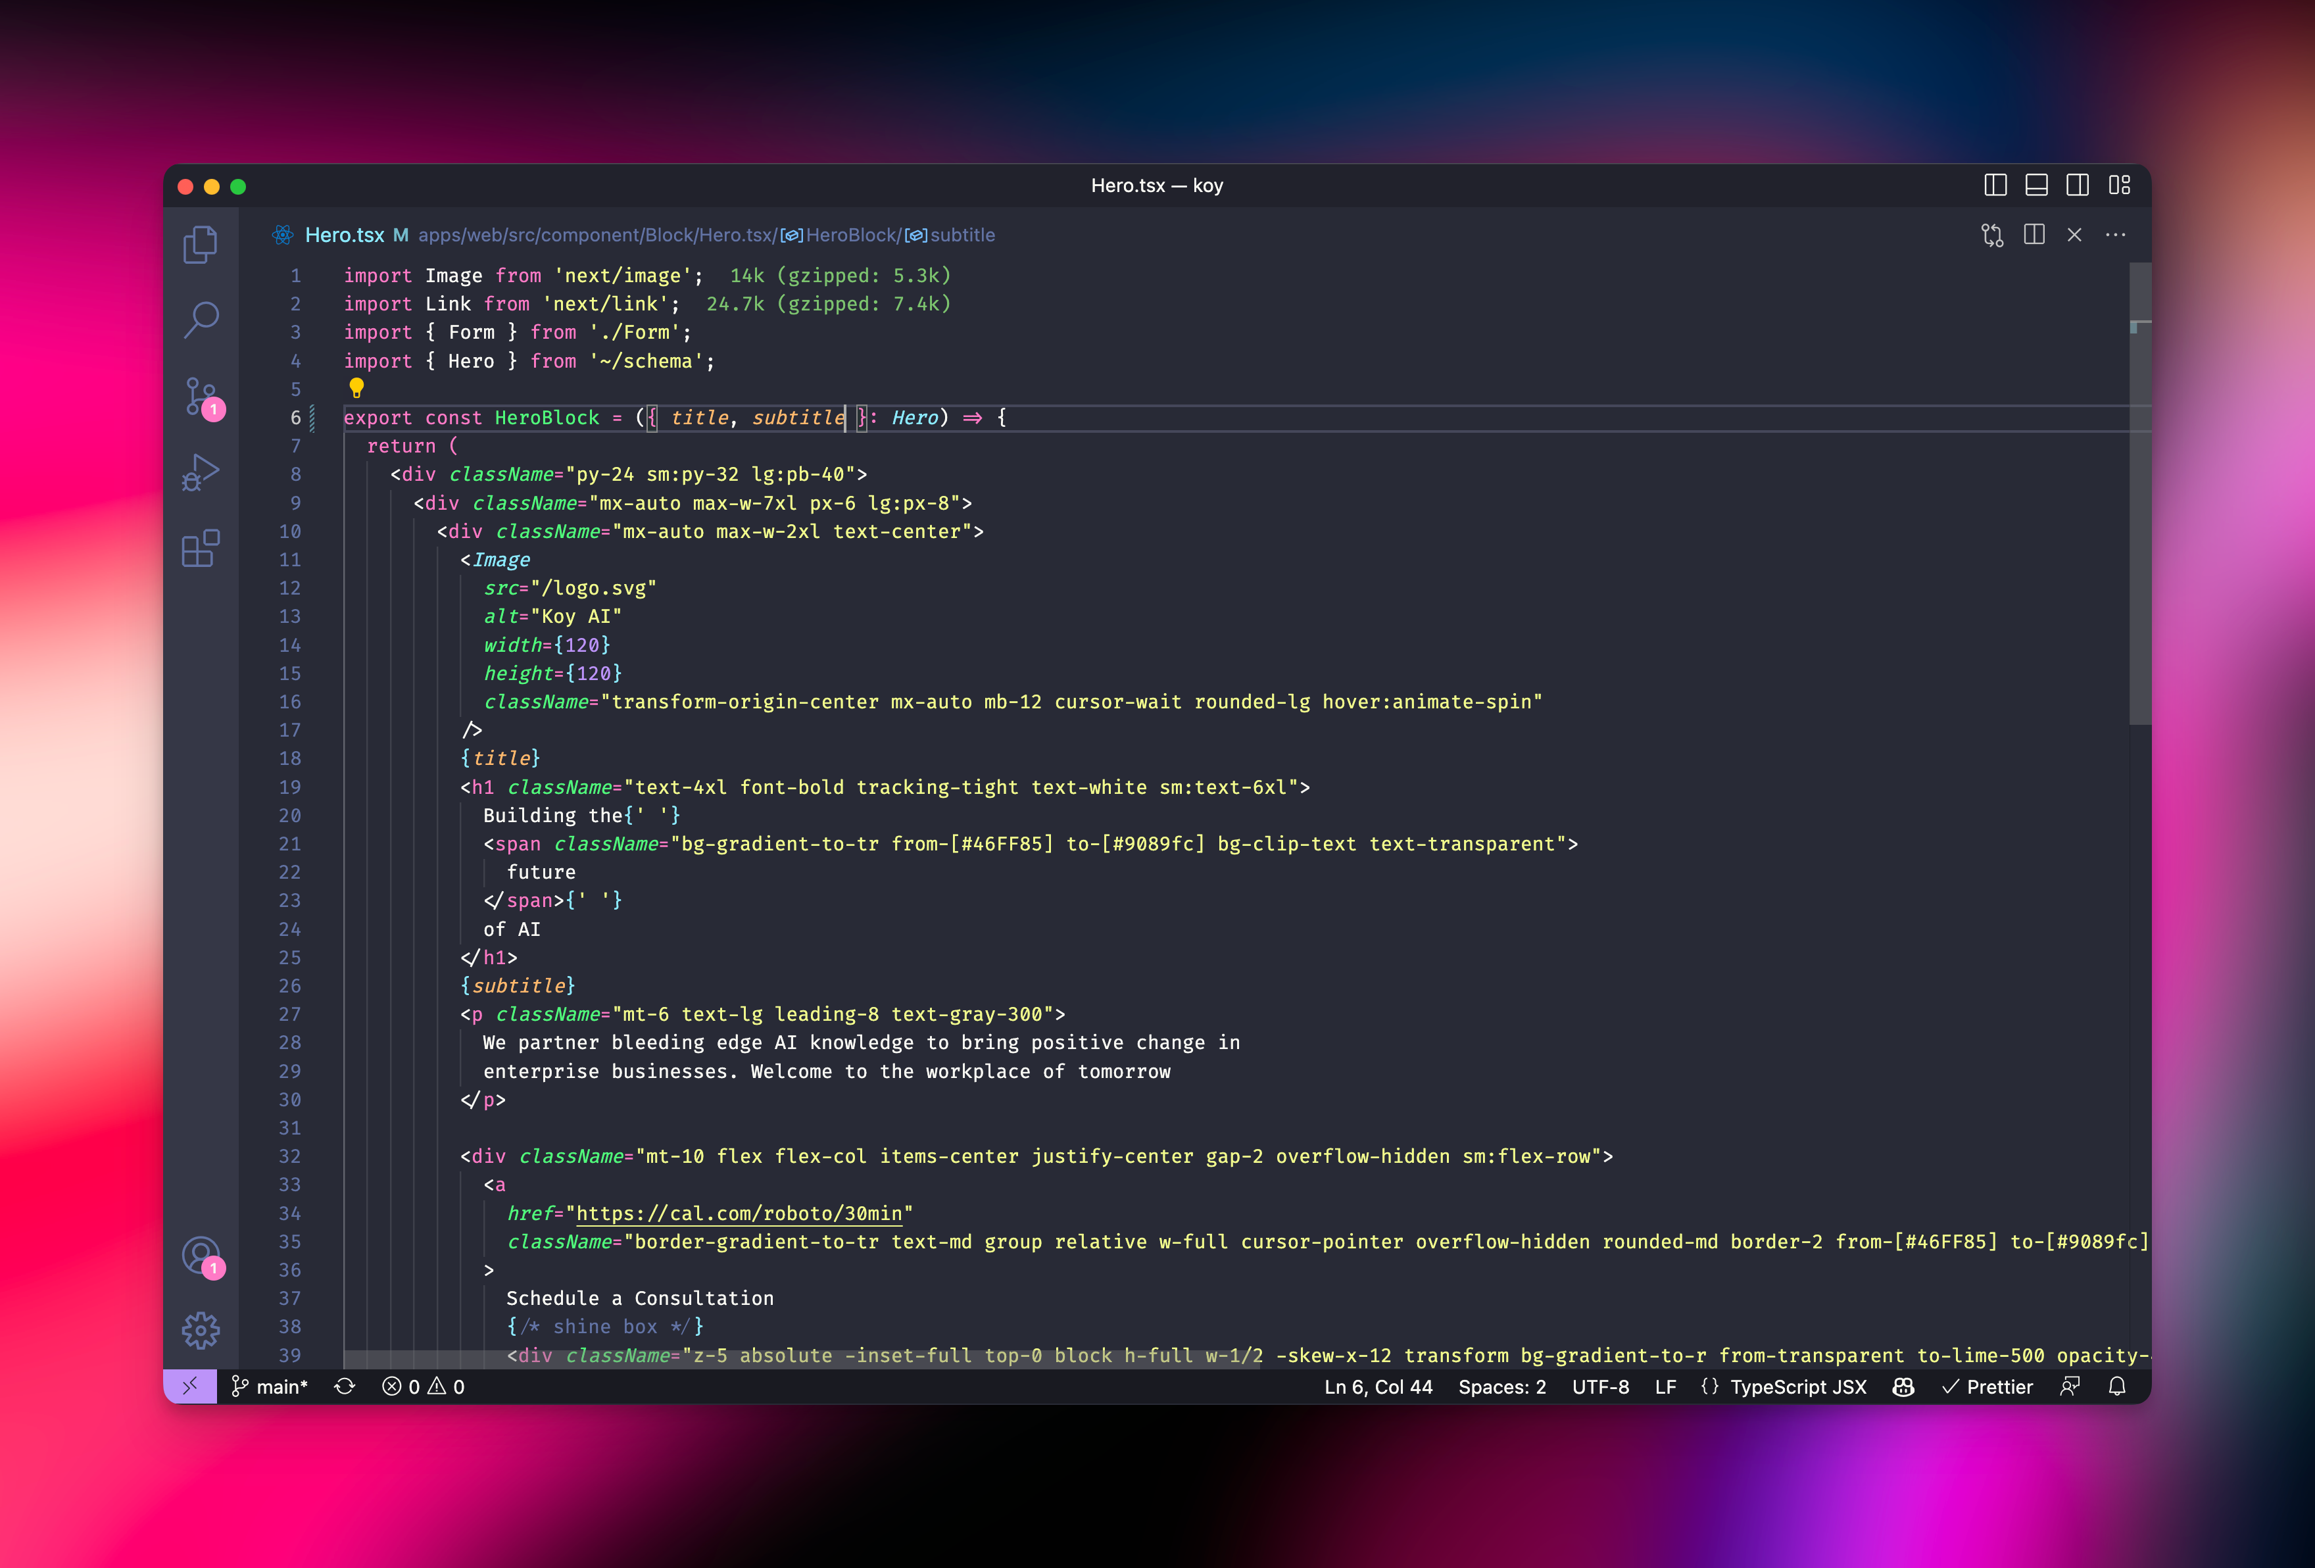Open the cal.com/roboto/30min link
The image size is (2315, 1568).
739,1213
